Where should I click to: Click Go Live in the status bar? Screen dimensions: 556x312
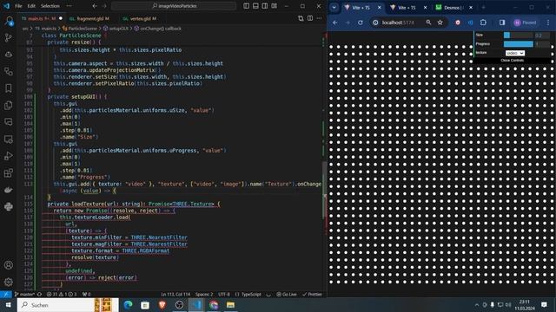287,295
